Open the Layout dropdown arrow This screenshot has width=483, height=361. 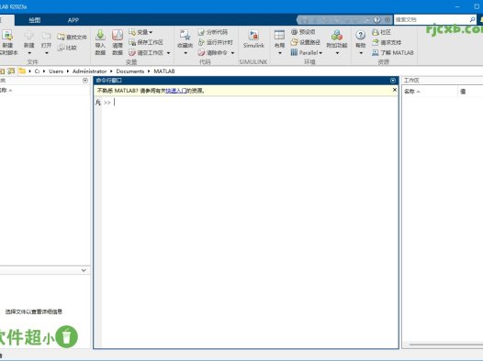pos(280,53)
